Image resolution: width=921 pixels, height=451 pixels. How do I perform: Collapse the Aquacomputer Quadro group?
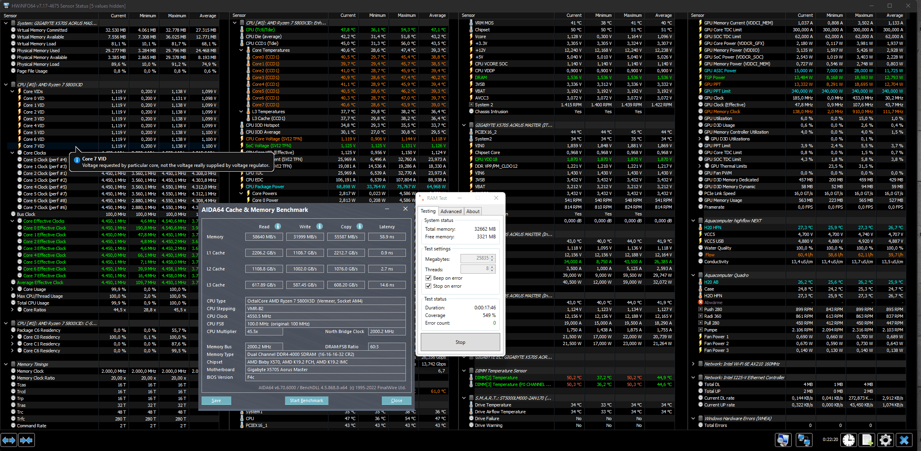click(x=693, y=275)
